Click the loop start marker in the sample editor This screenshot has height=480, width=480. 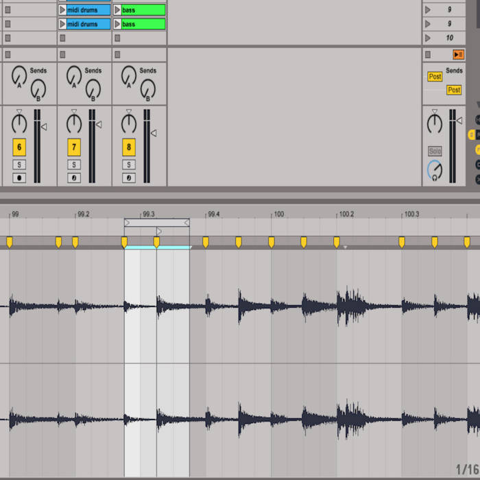pos(128,223)
